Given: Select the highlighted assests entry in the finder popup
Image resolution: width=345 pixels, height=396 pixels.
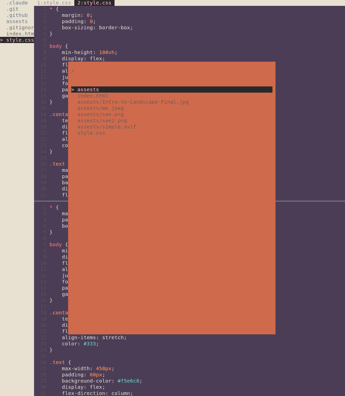Looking at the screenshot, I should pos(88,90).
